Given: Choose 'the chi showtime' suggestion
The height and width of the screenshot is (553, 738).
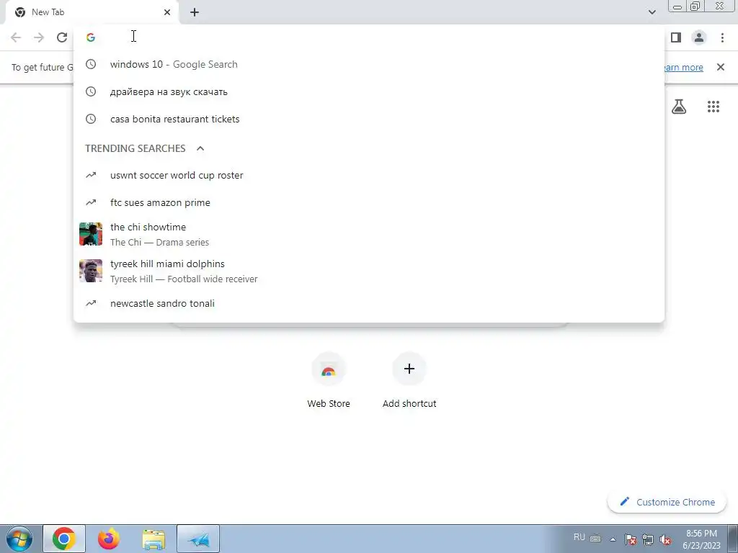Looking at the screenshot, I should click(369, 234).
